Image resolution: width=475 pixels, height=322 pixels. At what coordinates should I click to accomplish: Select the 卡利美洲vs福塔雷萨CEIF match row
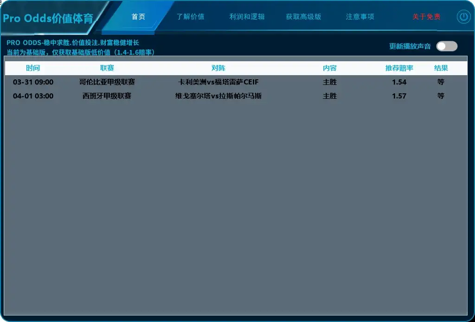(x=218, y=82)
